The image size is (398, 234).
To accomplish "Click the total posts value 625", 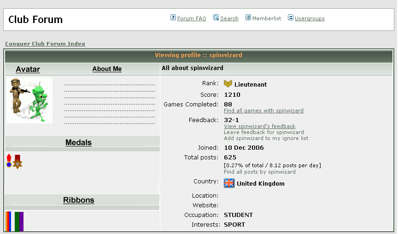I will pyautogui.click(x=230, y=158).
